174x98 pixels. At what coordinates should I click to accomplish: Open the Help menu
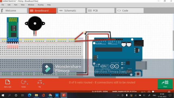click(x=49, y=5)
